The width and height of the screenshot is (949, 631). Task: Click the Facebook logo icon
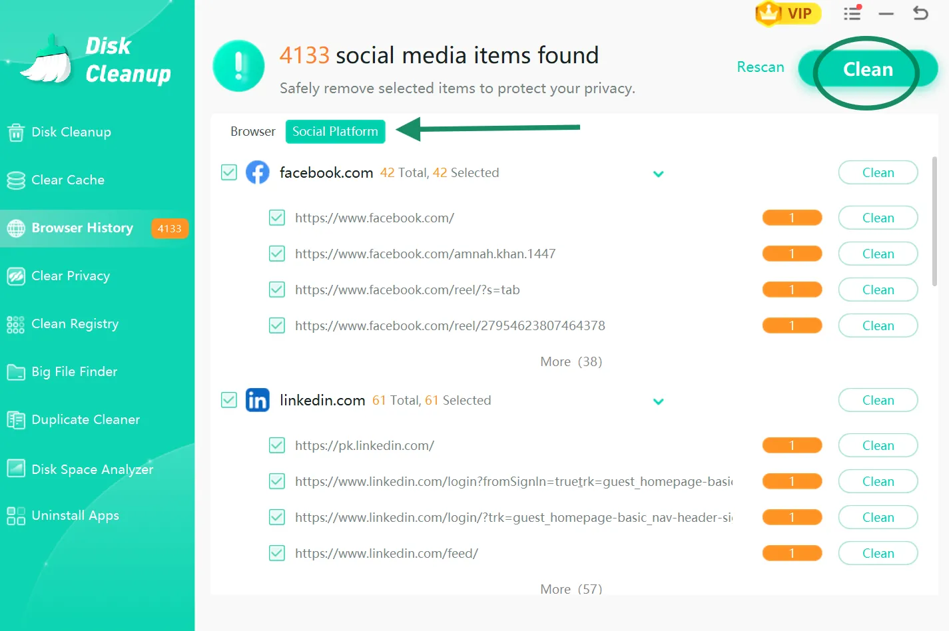258,172
